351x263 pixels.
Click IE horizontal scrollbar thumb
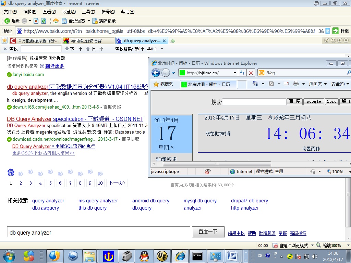(217, 164)
